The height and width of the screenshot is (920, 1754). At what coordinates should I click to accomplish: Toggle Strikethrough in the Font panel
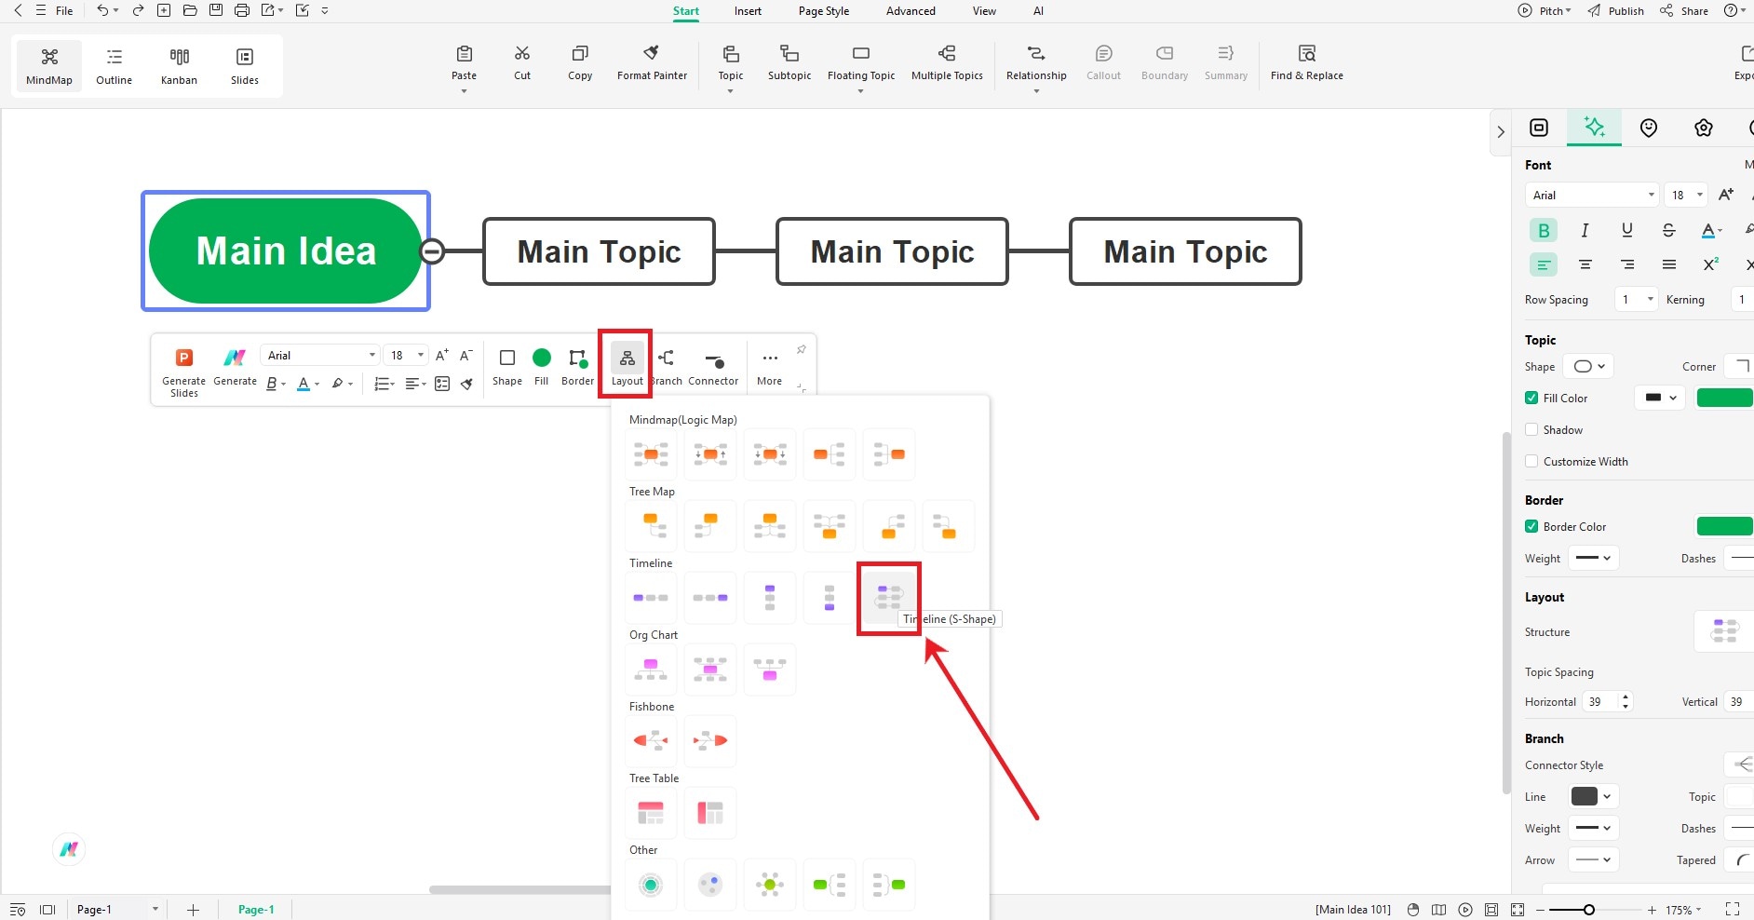point(1668,230)
